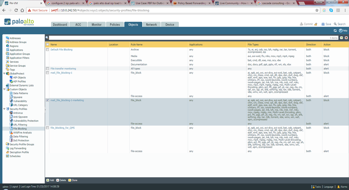Open the Network tab

point(151,24)
